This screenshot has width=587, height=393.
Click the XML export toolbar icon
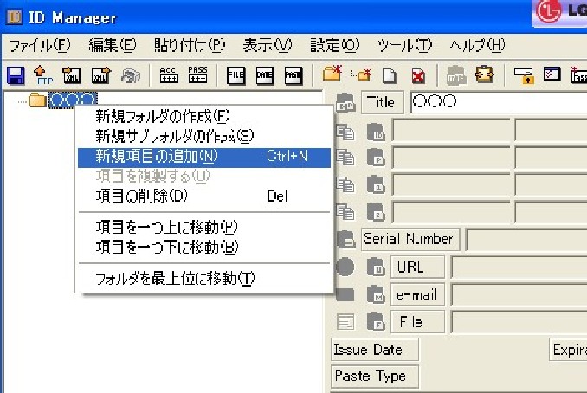point(101,75)
